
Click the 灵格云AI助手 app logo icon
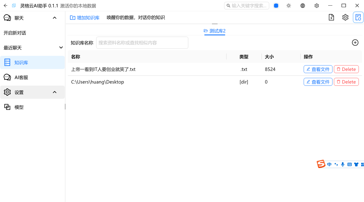click(x=14, y=6)
